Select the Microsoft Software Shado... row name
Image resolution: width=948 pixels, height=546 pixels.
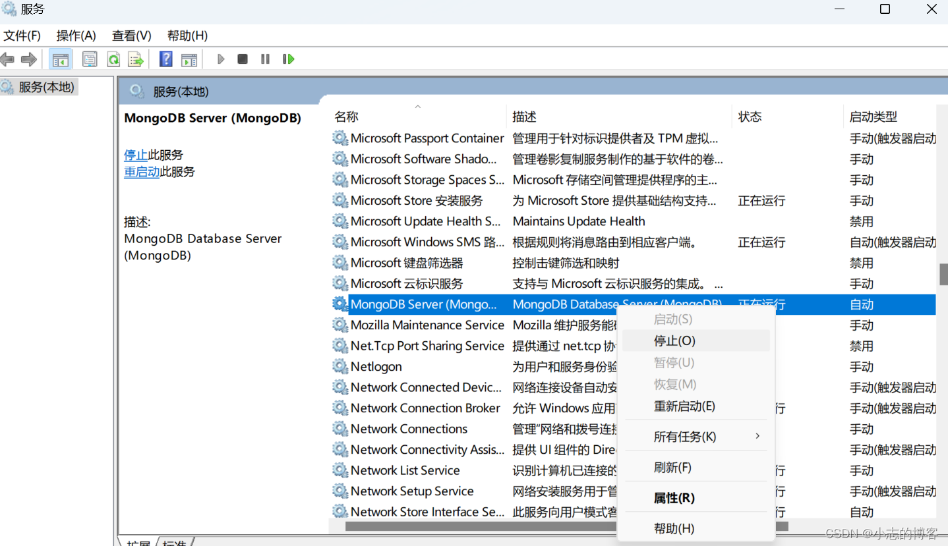424,159
